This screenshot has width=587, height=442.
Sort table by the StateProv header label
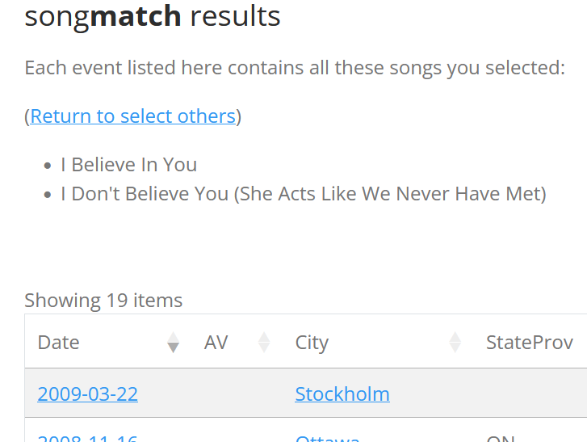[x=529, y=343]
